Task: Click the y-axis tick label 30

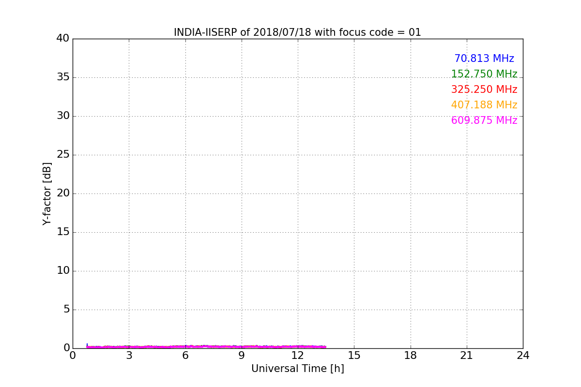Action: tap(63, 116)
